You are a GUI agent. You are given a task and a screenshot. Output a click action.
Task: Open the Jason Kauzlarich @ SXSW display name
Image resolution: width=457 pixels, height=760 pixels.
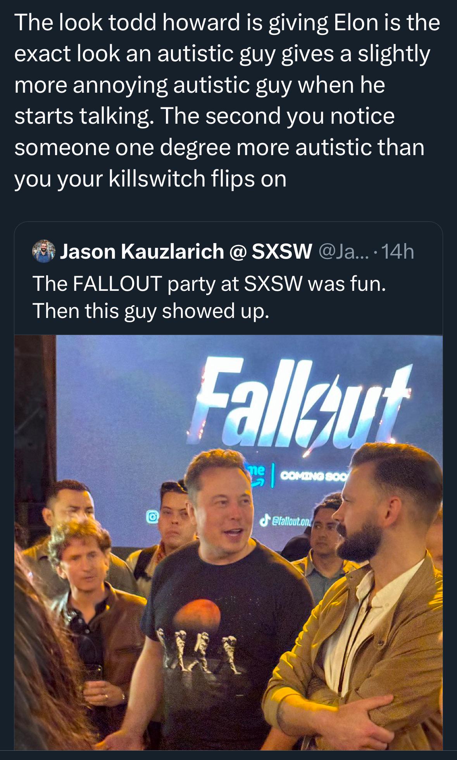[186, 252]
